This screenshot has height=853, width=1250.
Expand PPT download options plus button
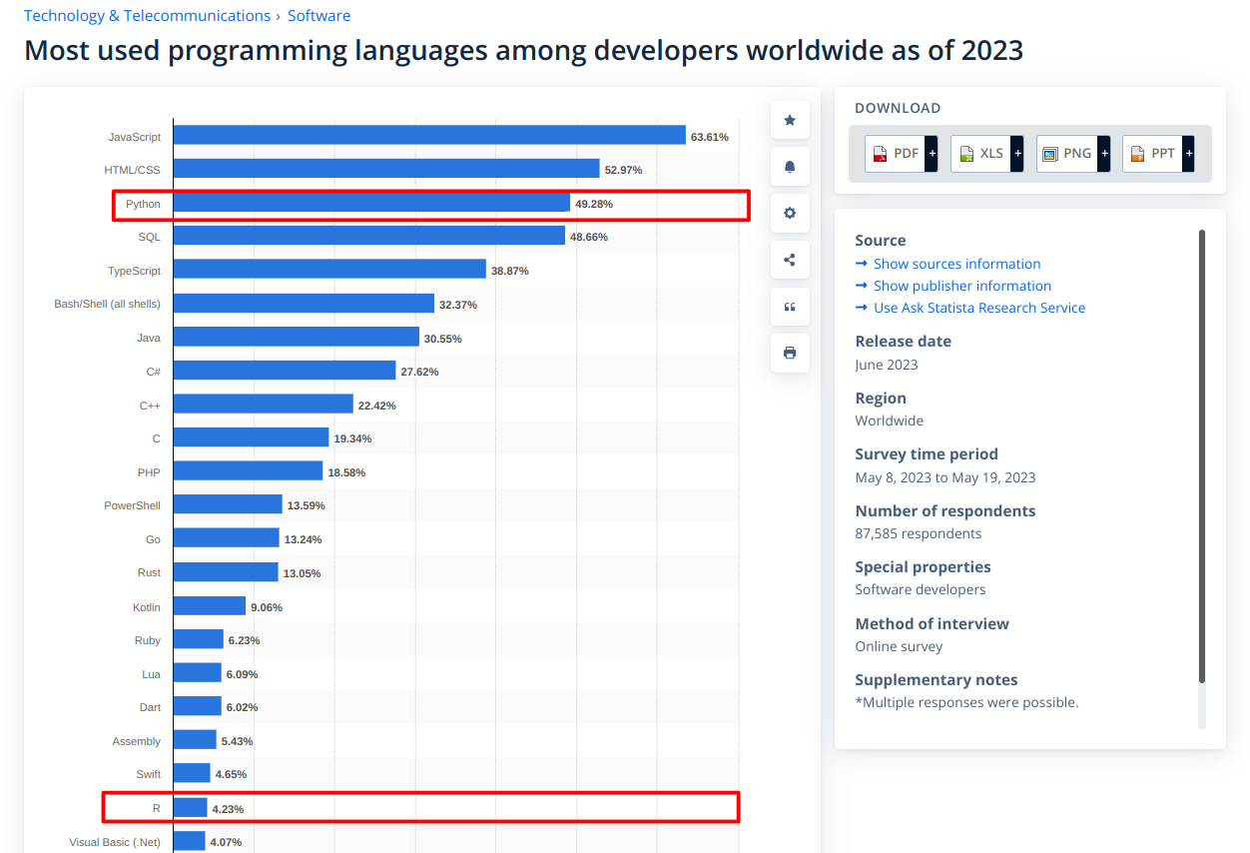point(1188,154)
